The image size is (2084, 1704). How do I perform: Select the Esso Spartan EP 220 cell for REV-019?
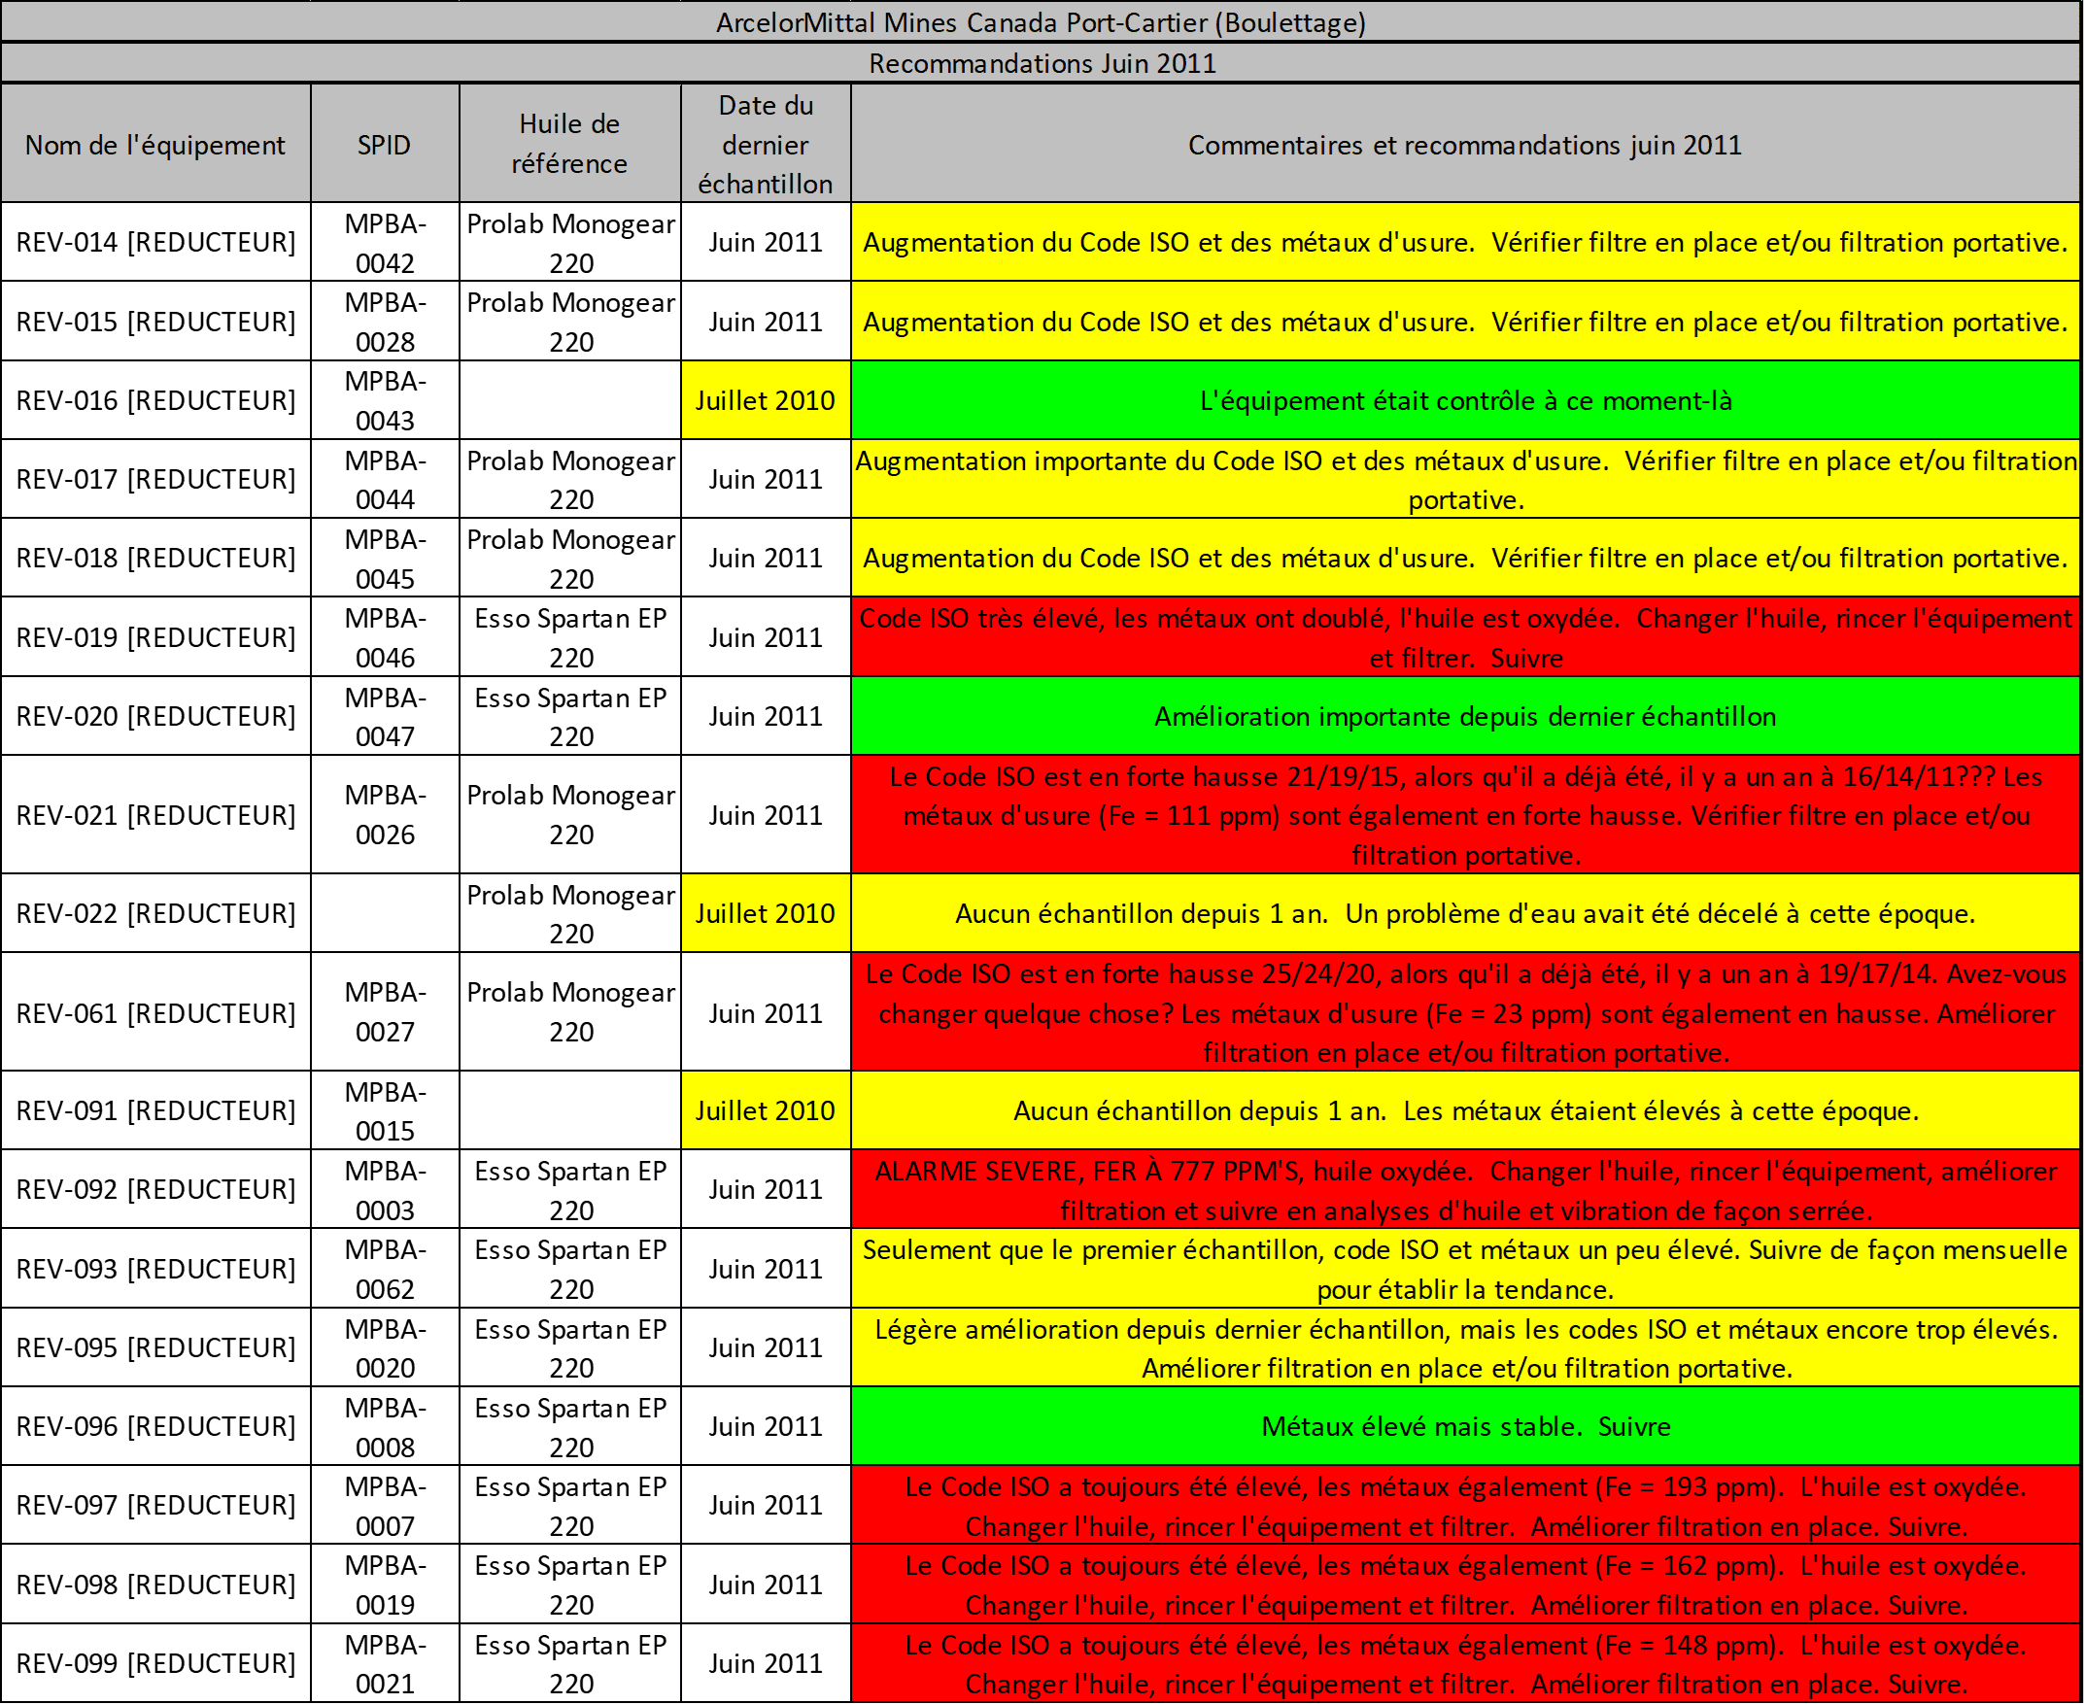(x=570, y=637)
